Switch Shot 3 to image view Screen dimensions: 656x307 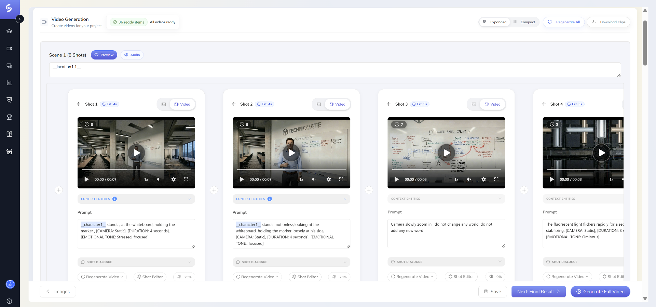474,104
